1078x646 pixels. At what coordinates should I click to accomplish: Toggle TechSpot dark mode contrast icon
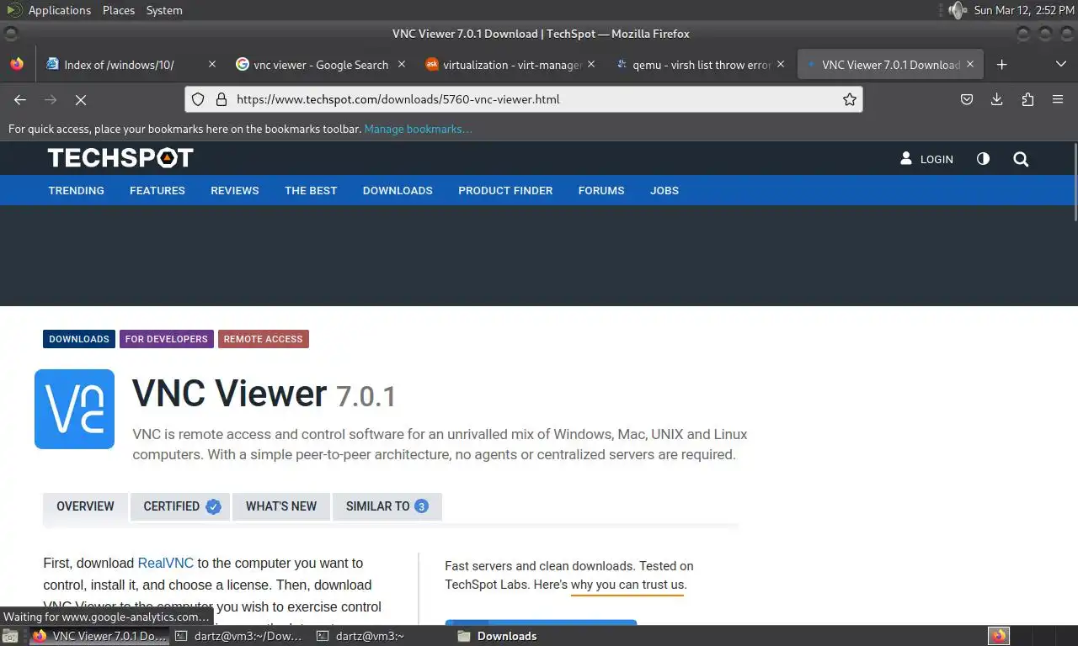pyautogui.click(x=983, y=159)
